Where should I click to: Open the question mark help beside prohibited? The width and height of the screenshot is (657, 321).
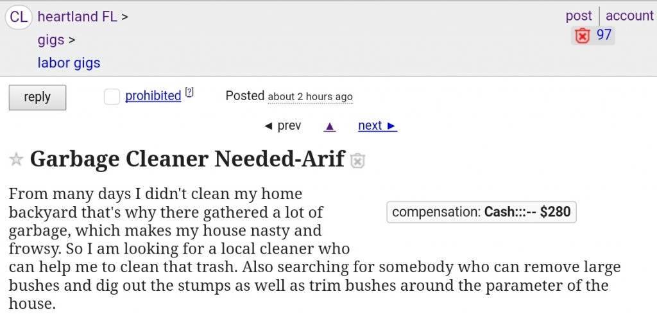[x=189, y=92]
